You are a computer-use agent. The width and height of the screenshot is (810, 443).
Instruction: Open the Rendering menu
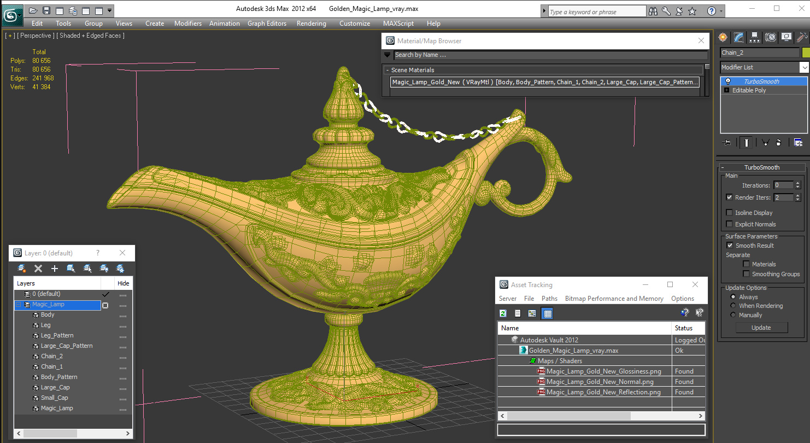click(311, 24)
